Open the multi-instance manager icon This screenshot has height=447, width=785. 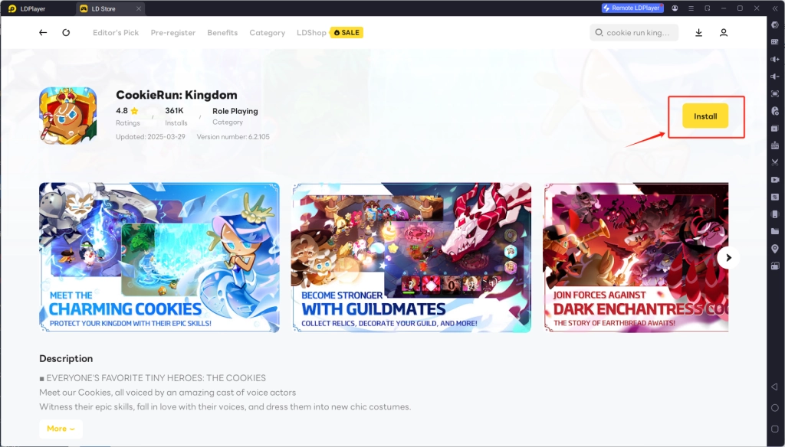click(775, 128)
